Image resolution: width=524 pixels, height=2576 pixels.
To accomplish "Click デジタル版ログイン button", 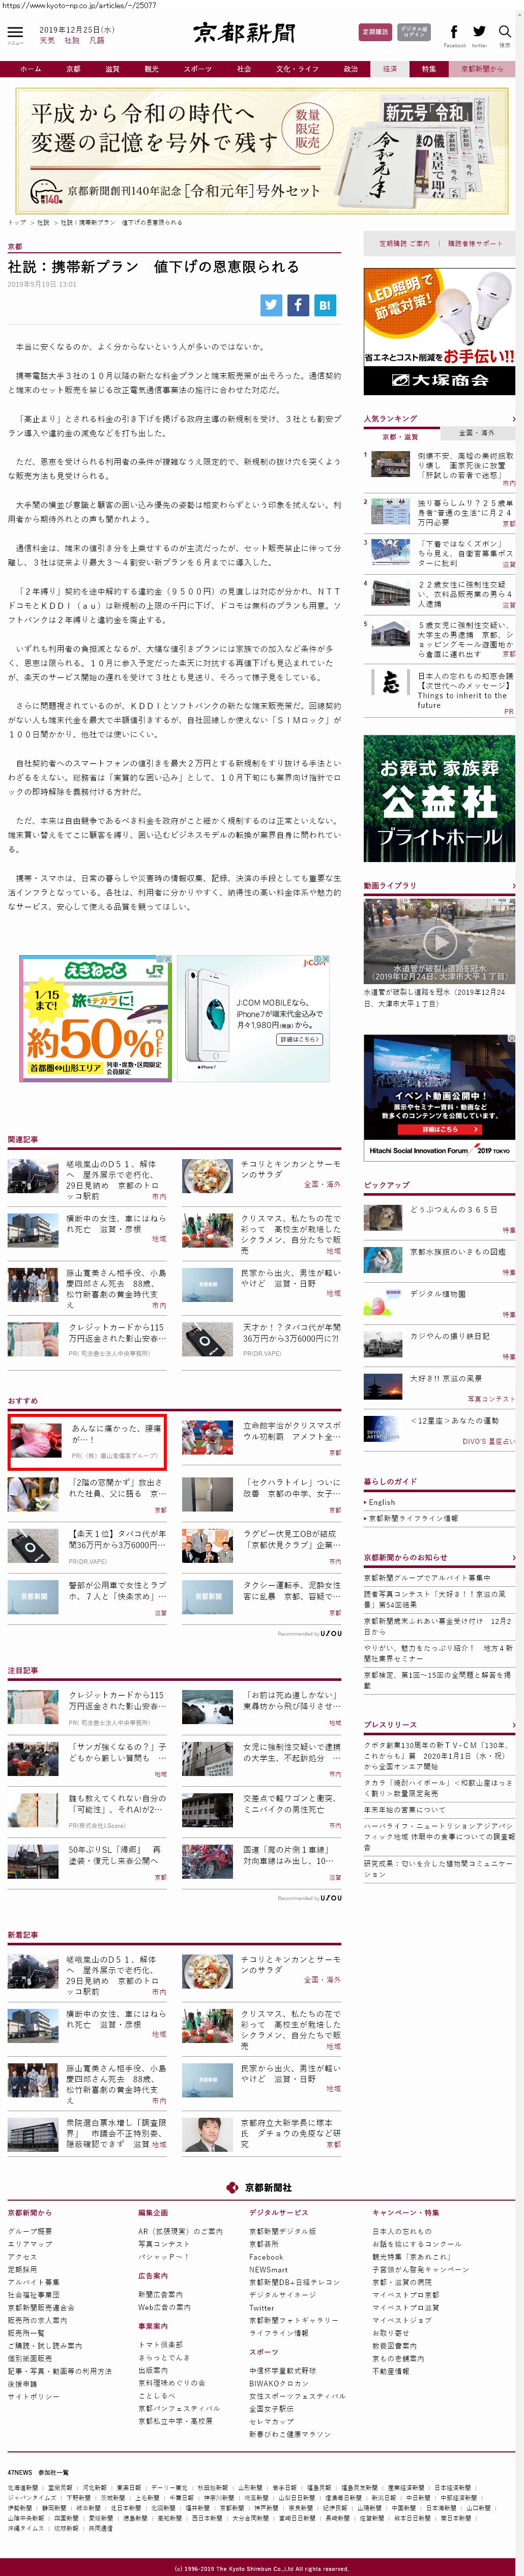I will [x=414, y=32].
